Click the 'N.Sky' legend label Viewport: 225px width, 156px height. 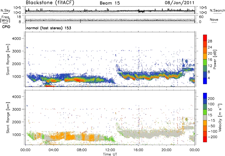tap(5, 10)
